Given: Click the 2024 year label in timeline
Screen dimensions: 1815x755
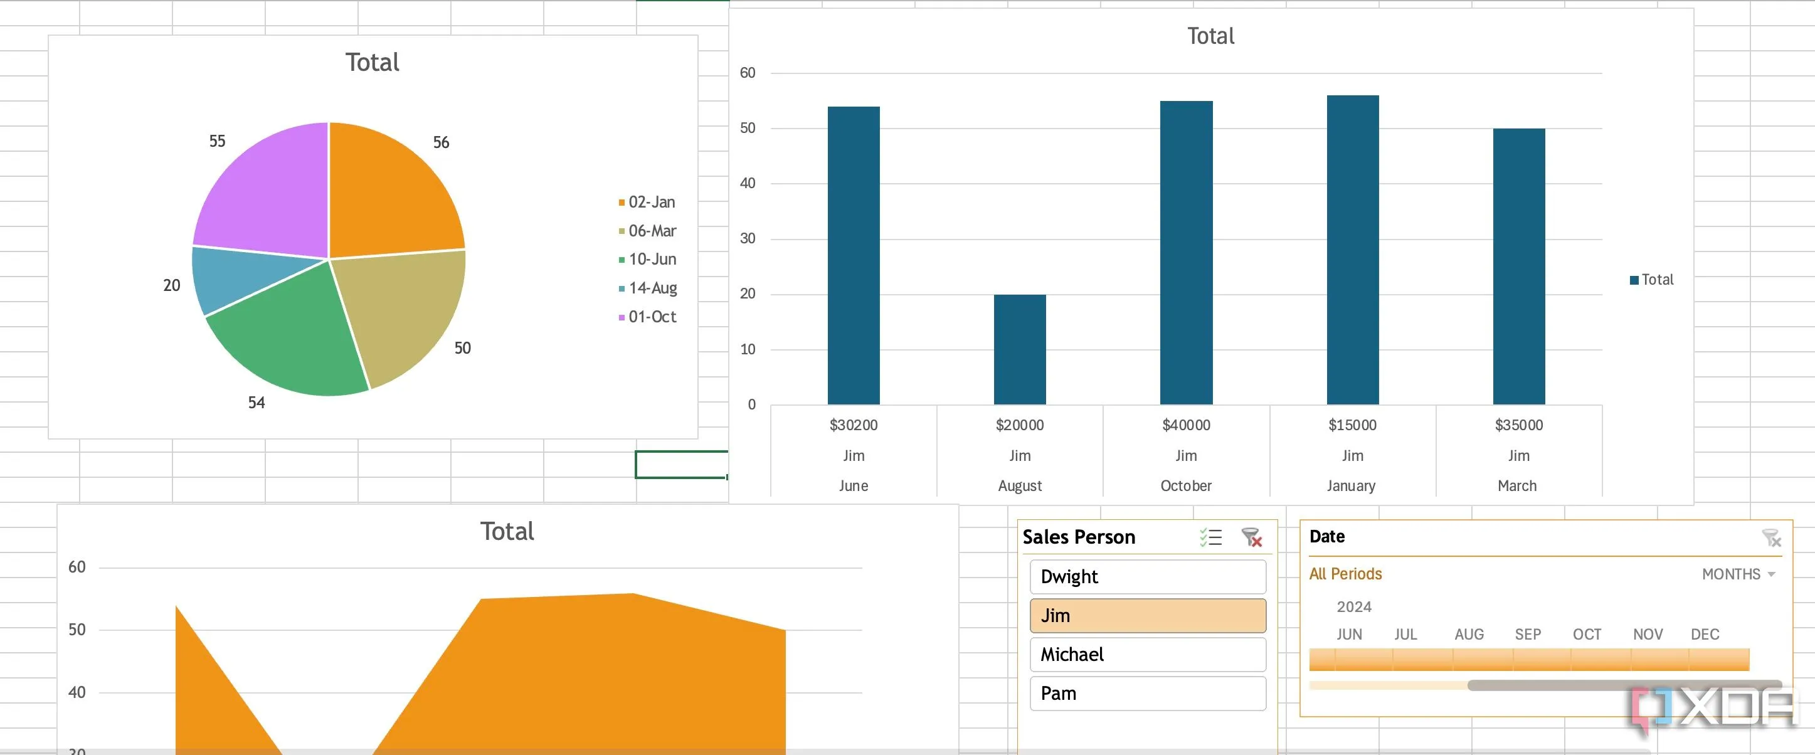Looking at the screenshot, I should pyautogui.click(x=1353, y=607).
